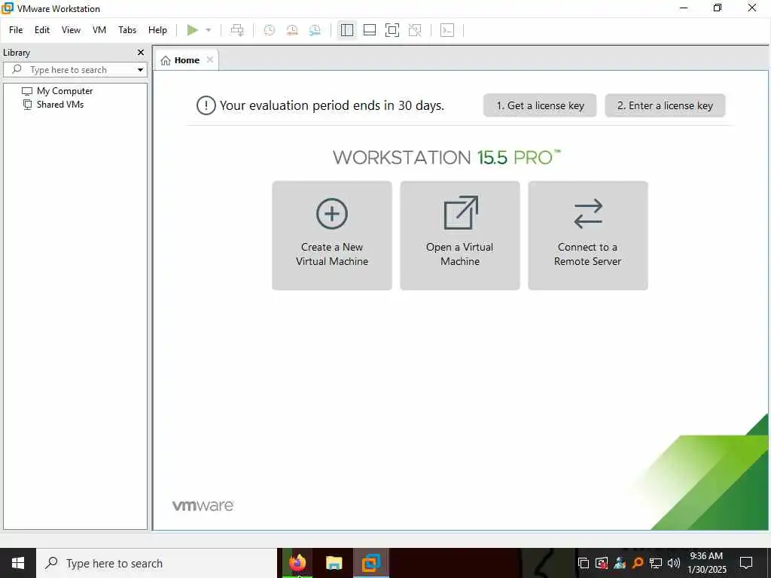Open the View menu
This screenshot has height=578, width=771.
[x=71, y=30]
